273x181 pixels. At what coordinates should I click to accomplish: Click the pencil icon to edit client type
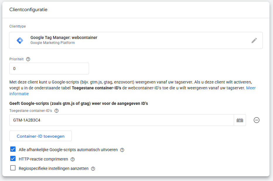pyautogui.click(x=254, y=40)
